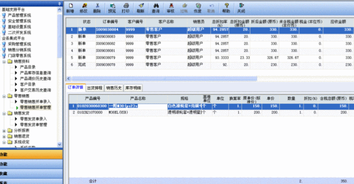354x184 pixels.
Task: Open 零售发货单管理 tree item
Action: [x=33, y=125]
